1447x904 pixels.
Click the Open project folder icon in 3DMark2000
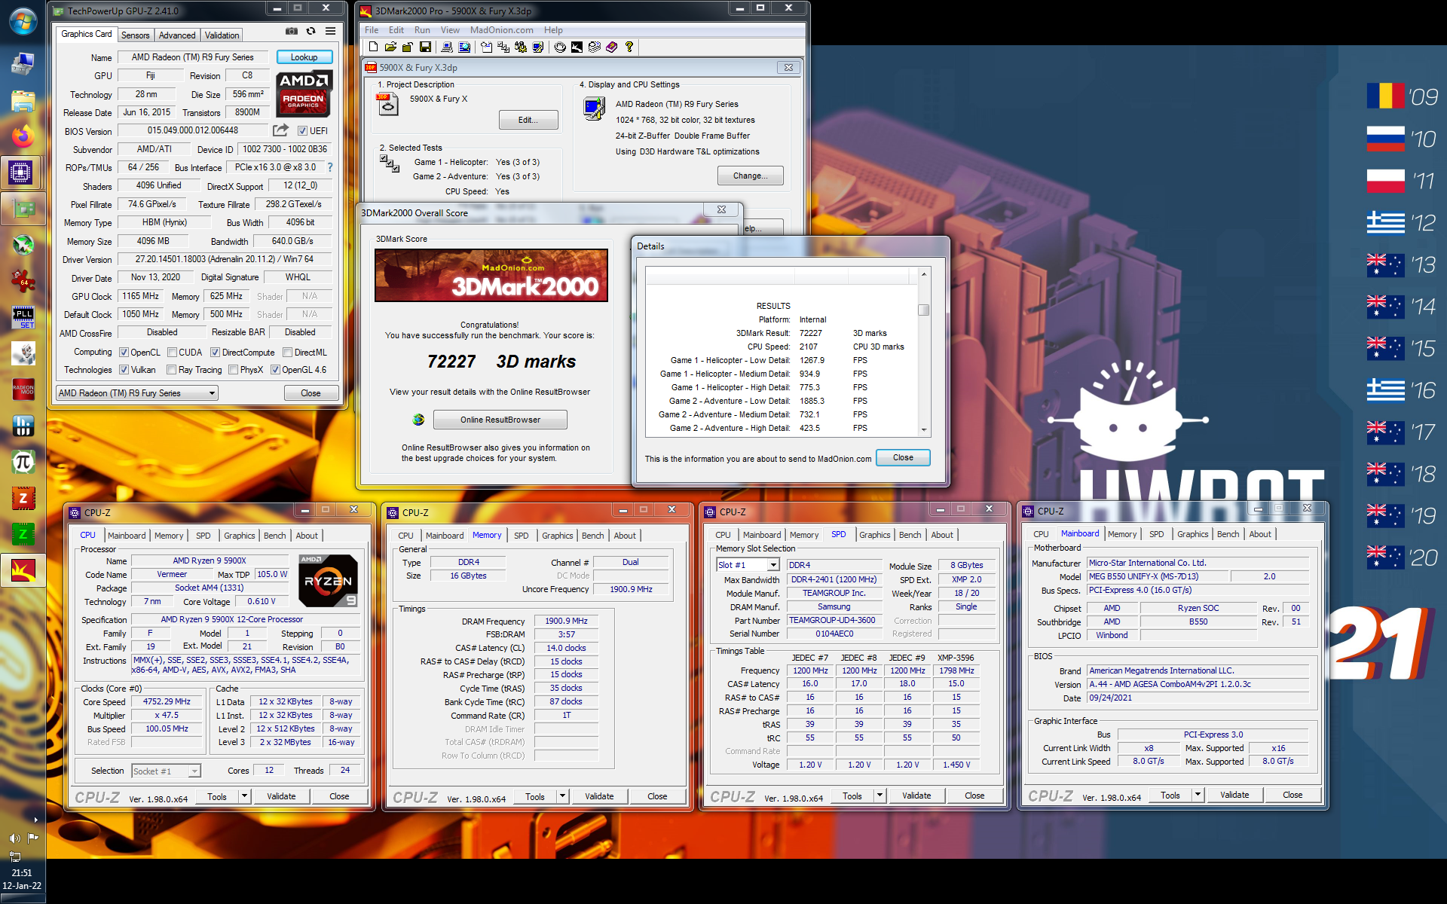pos(390,47)
